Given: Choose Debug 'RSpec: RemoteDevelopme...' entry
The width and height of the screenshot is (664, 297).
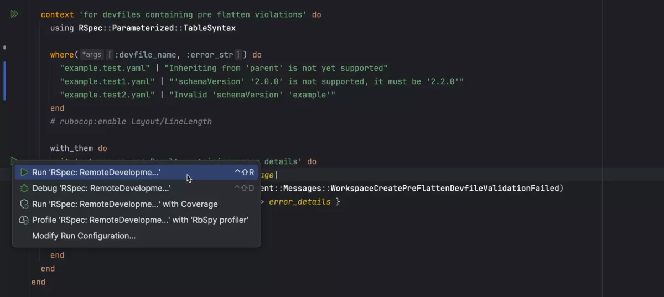Looking at the screenshot, I should (137, 188).
